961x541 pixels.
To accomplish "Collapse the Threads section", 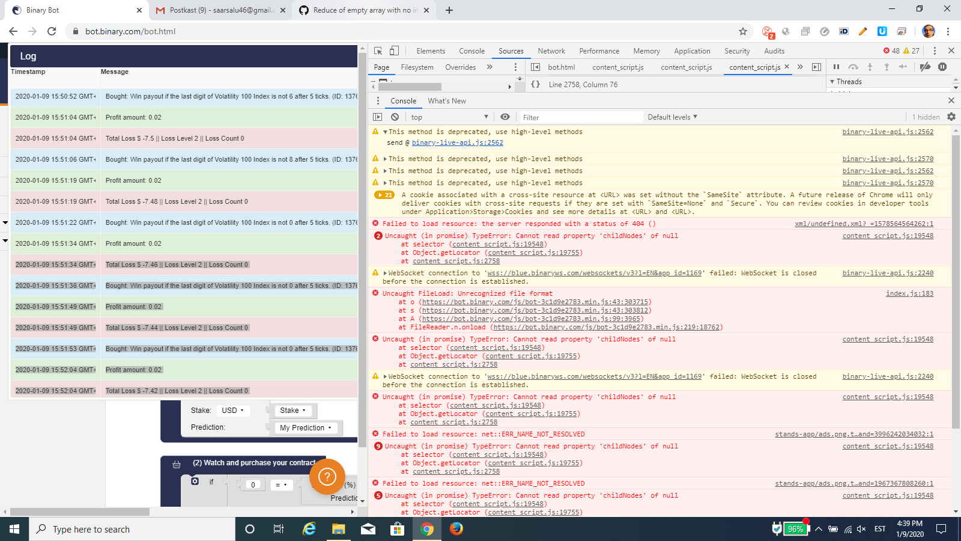I will point(832,81).
